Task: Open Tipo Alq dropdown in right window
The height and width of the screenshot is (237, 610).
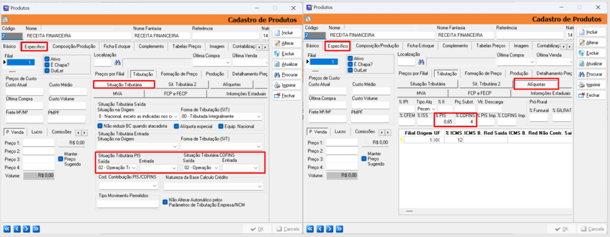Action: (433, 109)
